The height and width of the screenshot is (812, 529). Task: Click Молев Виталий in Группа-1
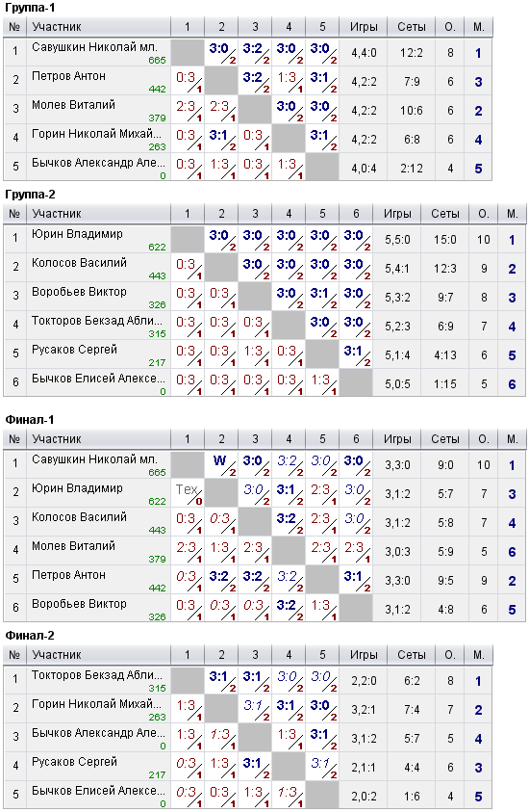pyautogui.click(x=73, y=105)
